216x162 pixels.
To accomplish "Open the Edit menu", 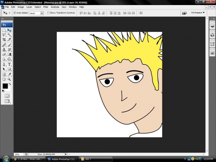I will pyautogui.click(x=13, y=7).
